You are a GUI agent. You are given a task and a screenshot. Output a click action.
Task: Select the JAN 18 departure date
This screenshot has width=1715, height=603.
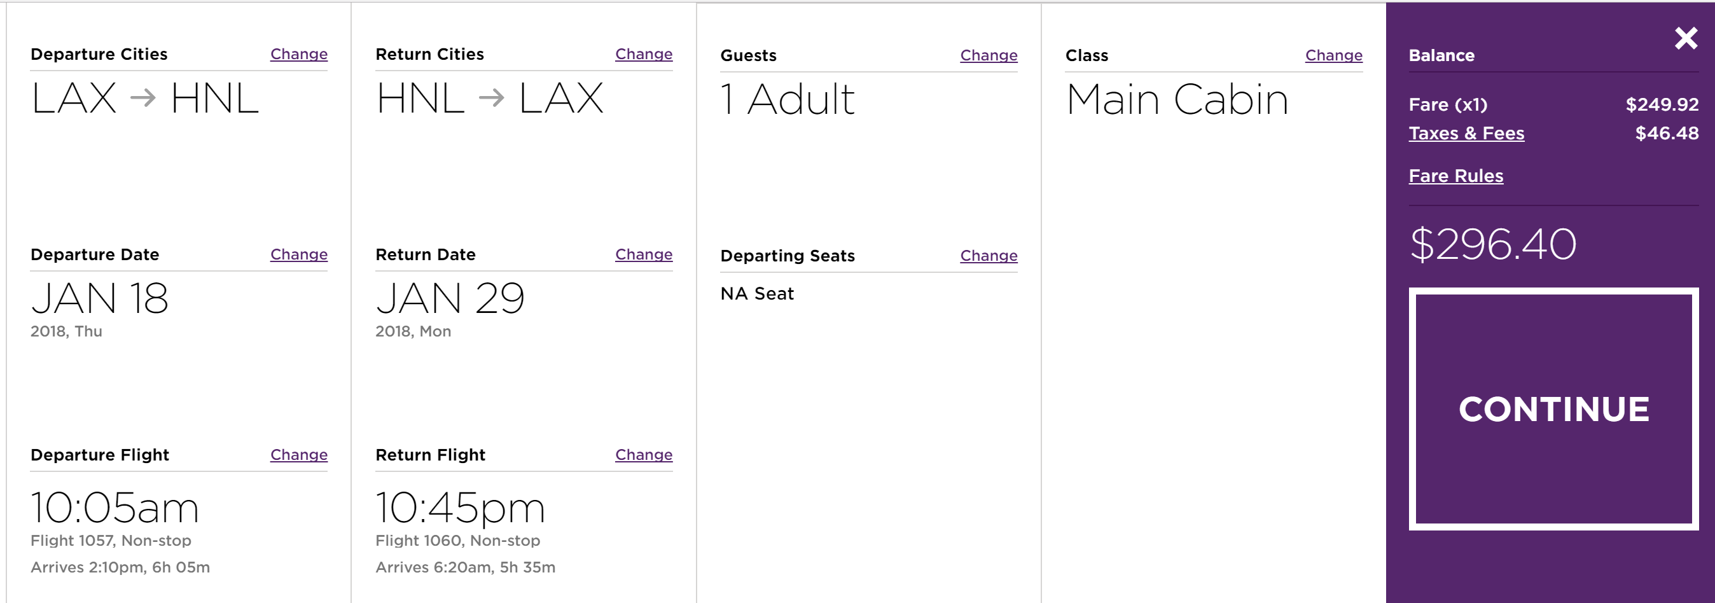tap(99, 298)
